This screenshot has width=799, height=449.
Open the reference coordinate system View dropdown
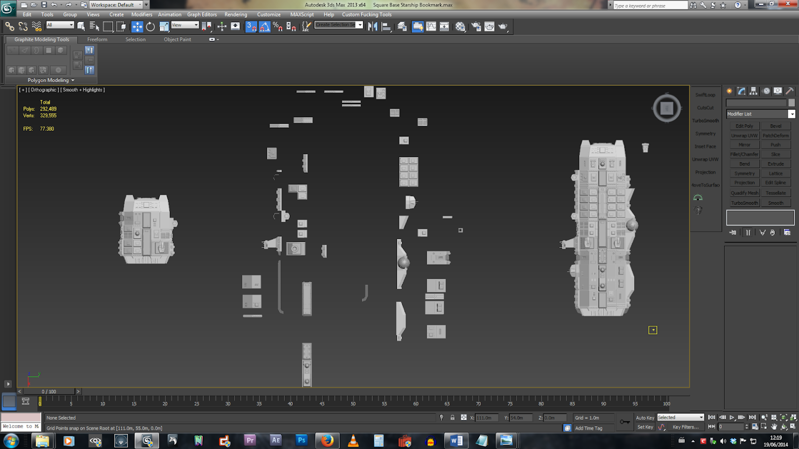[x=185, y=25]
